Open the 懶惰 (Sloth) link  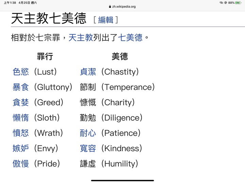tap(21, 118)
